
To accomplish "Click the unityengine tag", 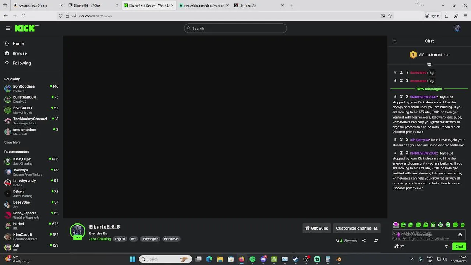I will 150,239.
